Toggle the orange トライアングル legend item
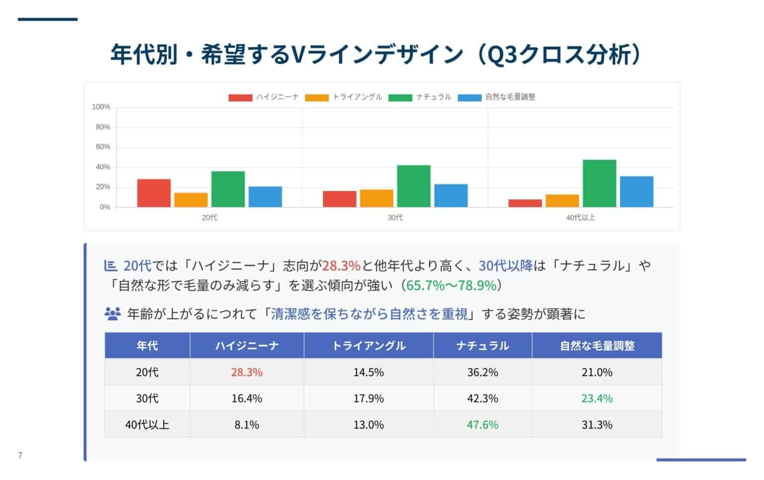 (344, 97)
